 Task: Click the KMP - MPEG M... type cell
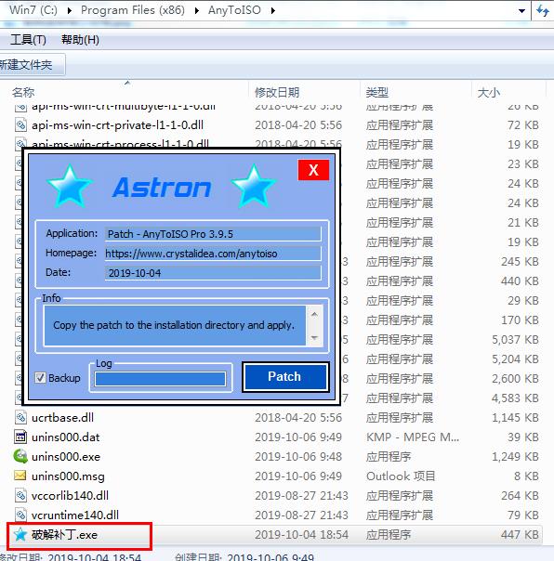[x=413, y=437]
